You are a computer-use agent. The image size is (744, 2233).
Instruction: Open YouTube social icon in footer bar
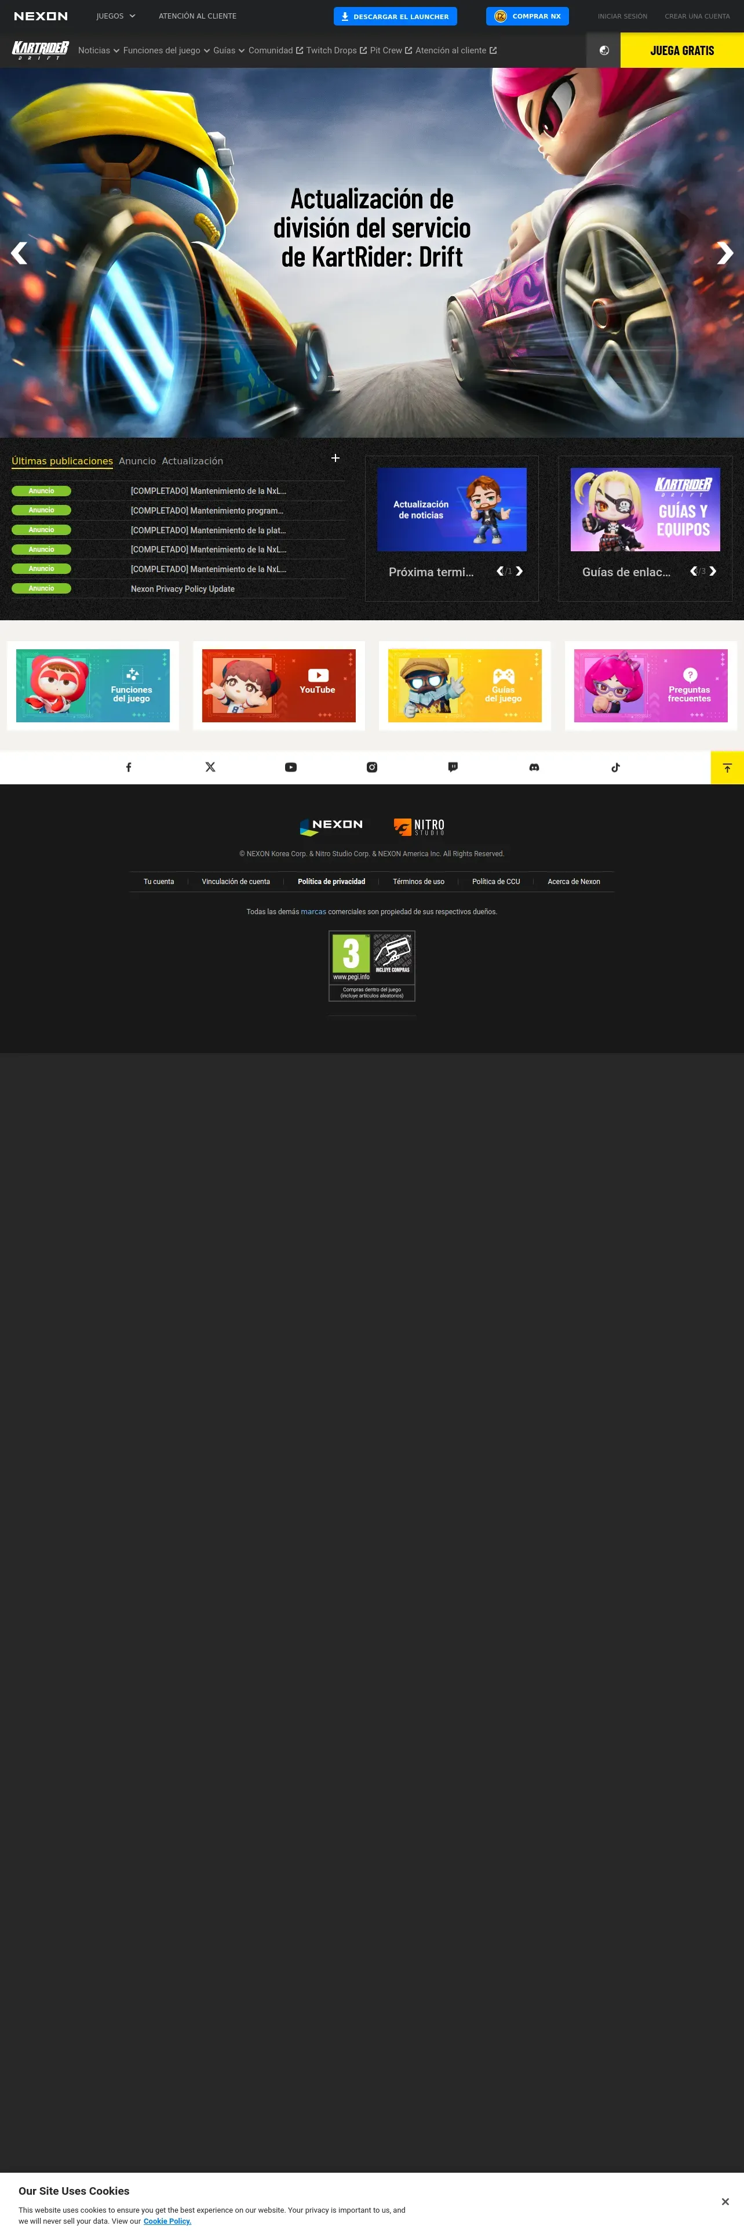coord(291,767)
